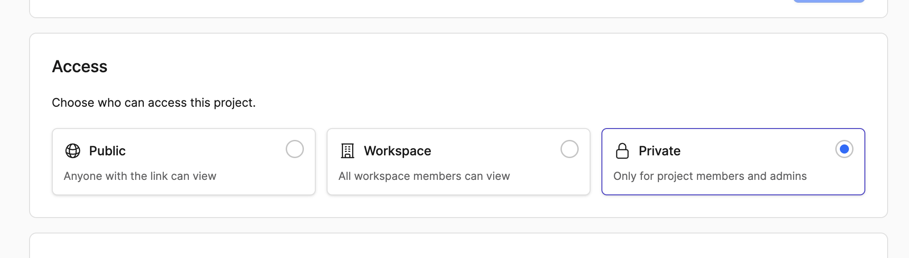This screenshot has width=909, height=258.
Task: Click 'All workspace members can view' description
Action: 424,176
